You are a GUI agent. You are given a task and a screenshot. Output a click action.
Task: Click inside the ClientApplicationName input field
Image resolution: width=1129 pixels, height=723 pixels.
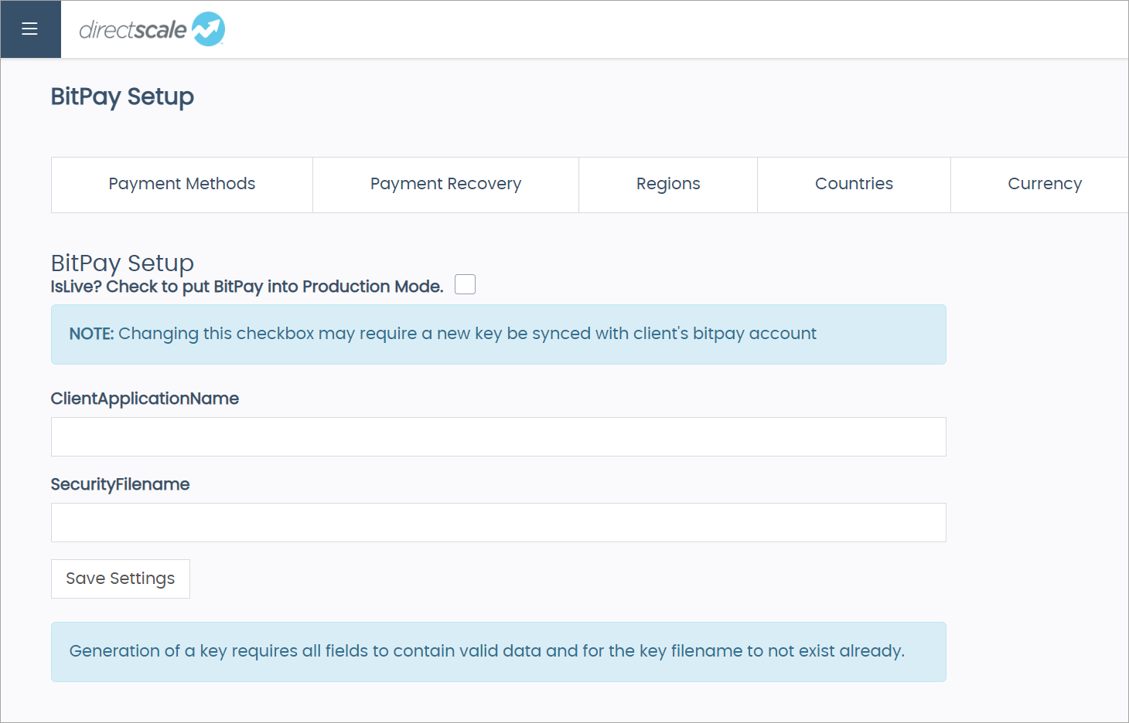point(498,436)
